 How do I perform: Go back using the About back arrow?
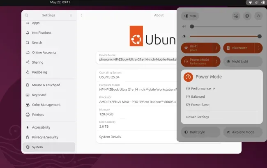click(82, 15)
